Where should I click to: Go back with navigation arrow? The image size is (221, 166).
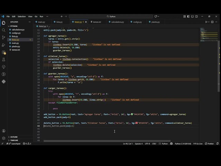[62, 16]
